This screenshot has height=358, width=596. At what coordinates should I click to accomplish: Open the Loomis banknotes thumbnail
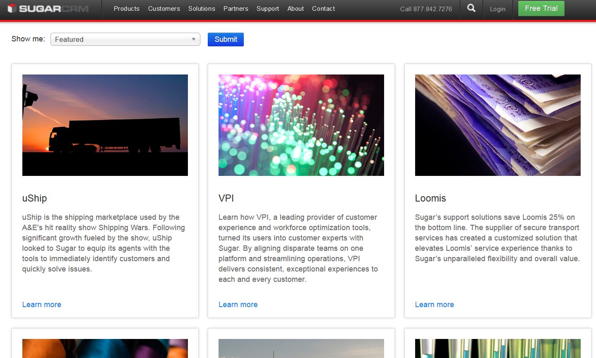click(x=498, y=125)
